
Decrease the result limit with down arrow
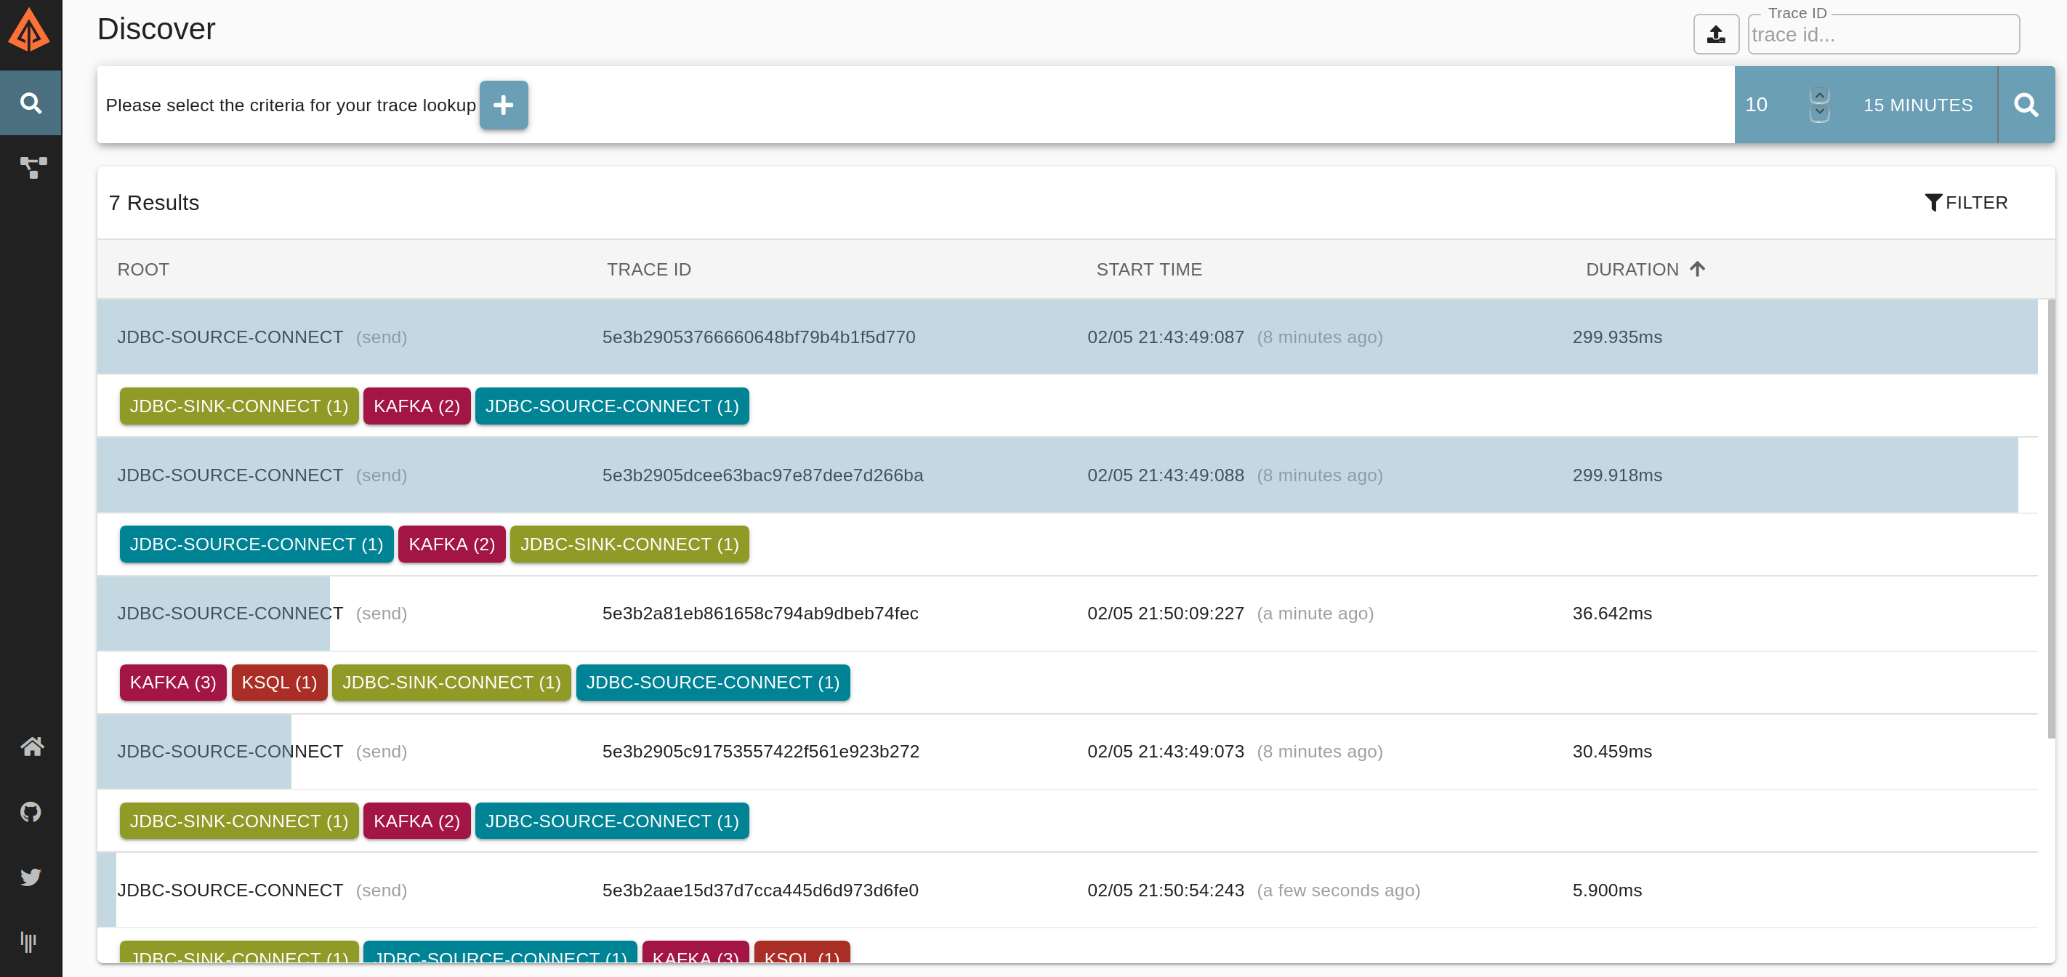(x=1819, y=113)
